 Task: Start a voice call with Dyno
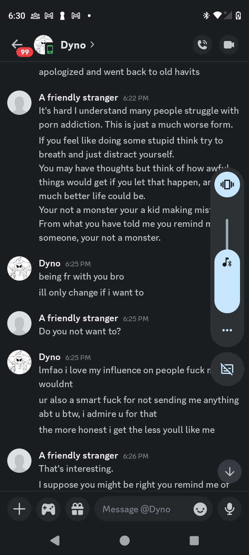point(202,45)
